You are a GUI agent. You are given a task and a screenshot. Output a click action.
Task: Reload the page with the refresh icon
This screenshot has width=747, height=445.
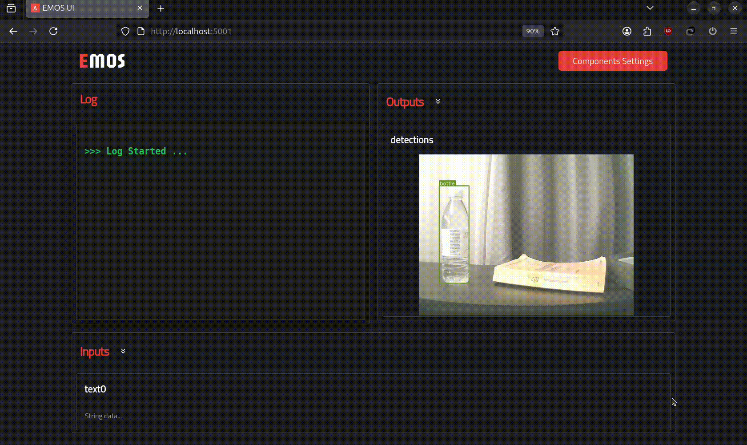click(x=54, y=31)
